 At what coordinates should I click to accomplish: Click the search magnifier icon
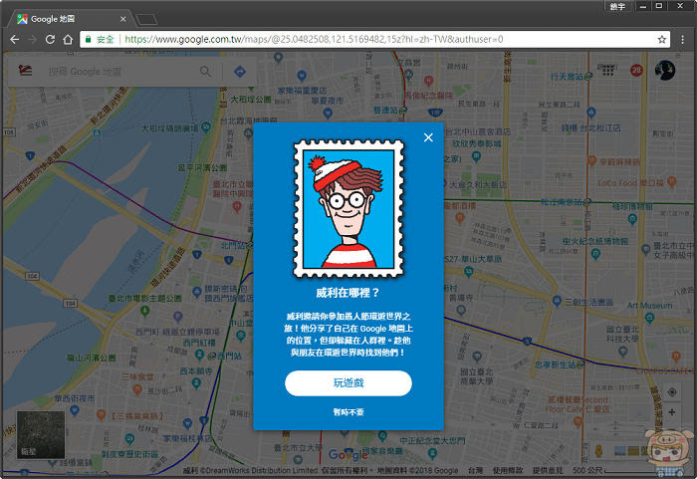tap(205, 71)
